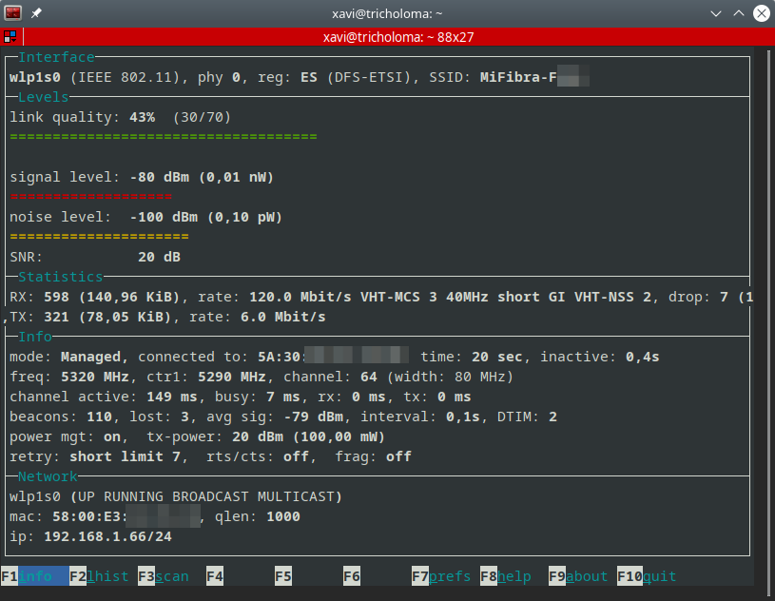
Task: Maximize window using the up chevron
Action: point(739,13)
